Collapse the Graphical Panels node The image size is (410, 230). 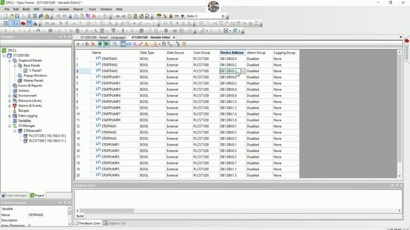pyautogui.click(x=10, y=60)
